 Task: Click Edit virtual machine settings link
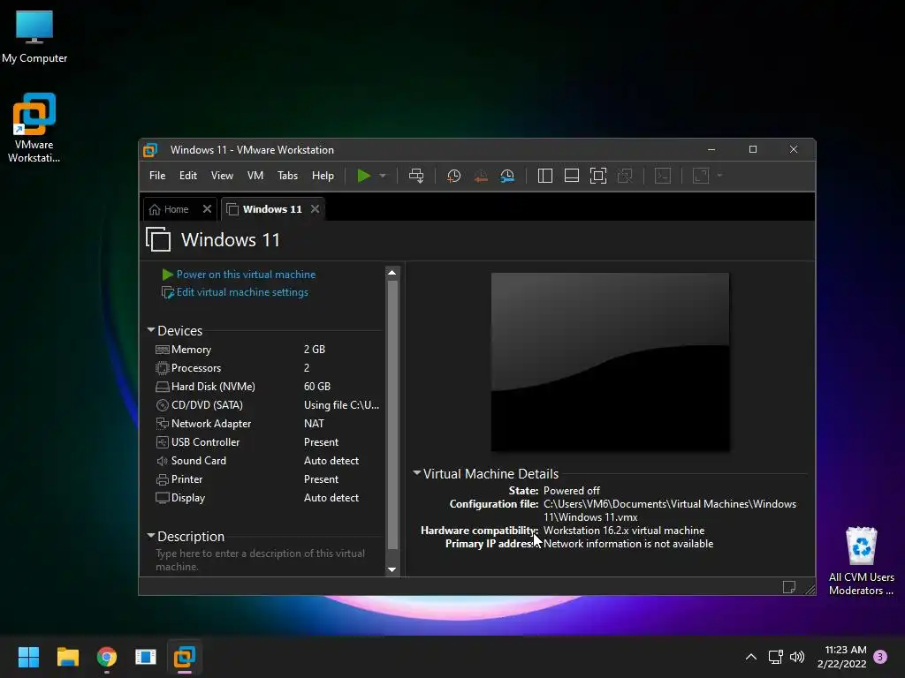coord(242,292)
